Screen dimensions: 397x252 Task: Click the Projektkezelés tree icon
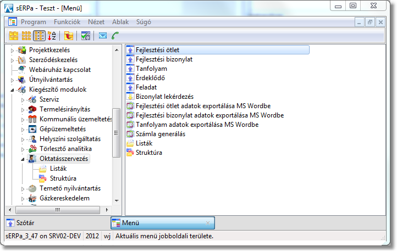[22, 50]
